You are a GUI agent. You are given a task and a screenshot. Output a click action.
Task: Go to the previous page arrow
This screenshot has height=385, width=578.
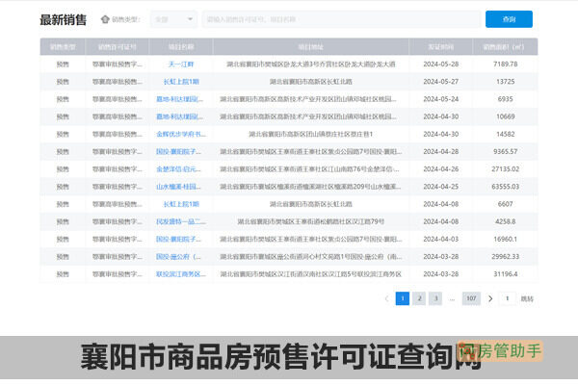387,298
